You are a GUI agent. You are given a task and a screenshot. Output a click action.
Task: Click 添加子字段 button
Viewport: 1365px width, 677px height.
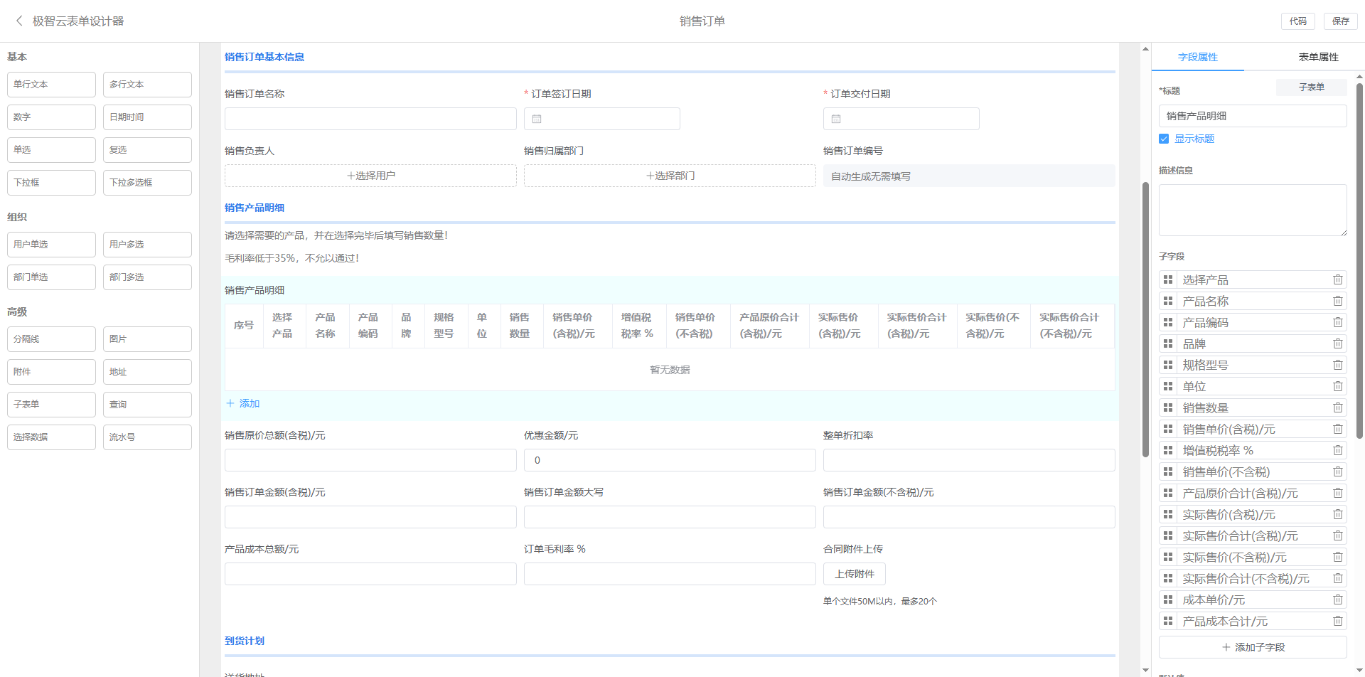[x=1253, y=647]
